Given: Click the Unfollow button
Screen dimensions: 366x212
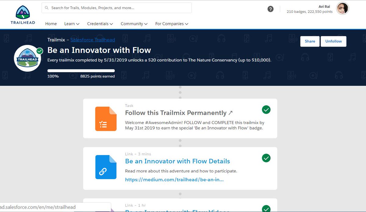Looking at the screenshot, I should click(x=333, y=41).
